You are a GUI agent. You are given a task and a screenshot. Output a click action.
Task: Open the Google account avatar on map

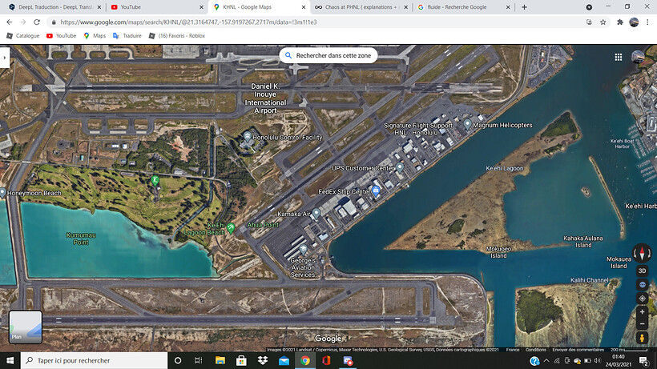point(638,57)
